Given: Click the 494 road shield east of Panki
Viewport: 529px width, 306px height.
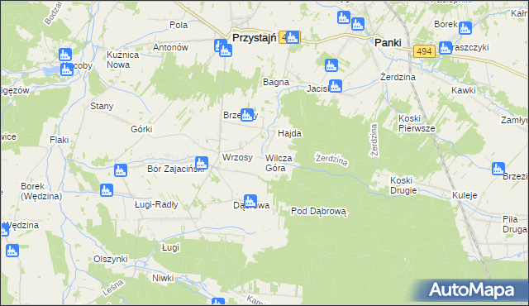Looking at the screenshot, I should point(424,51).
